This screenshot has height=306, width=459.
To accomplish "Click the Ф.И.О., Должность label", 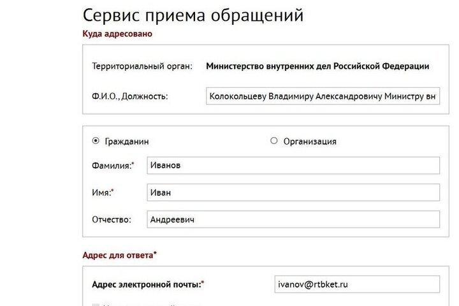I will [130, 97].
